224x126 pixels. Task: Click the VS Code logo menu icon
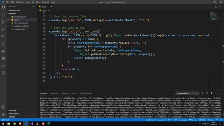pos(2,2)
